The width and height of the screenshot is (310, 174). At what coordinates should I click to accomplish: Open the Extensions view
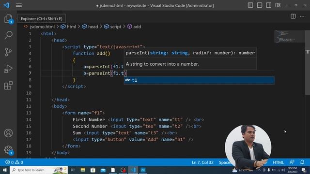click(x=8, y=86)
